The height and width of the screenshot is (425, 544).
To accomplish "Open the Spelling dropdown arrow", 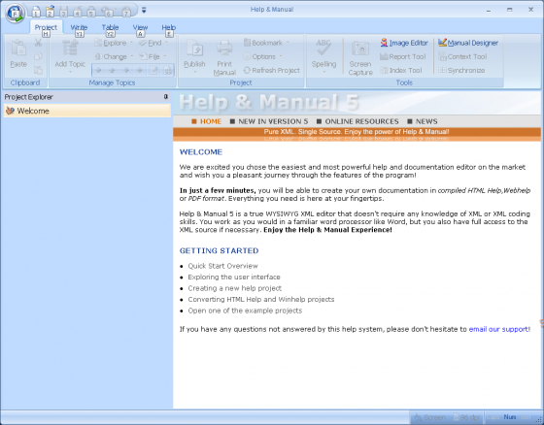I will [323, 72].
